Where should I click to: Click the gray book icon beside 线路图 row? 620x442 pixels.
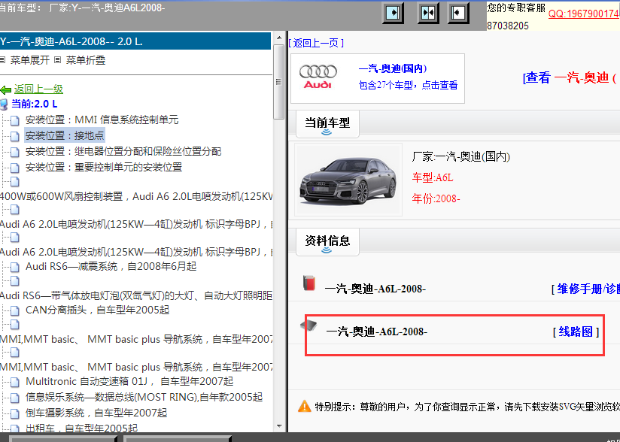pyautogui.click(x=308, y=326)
